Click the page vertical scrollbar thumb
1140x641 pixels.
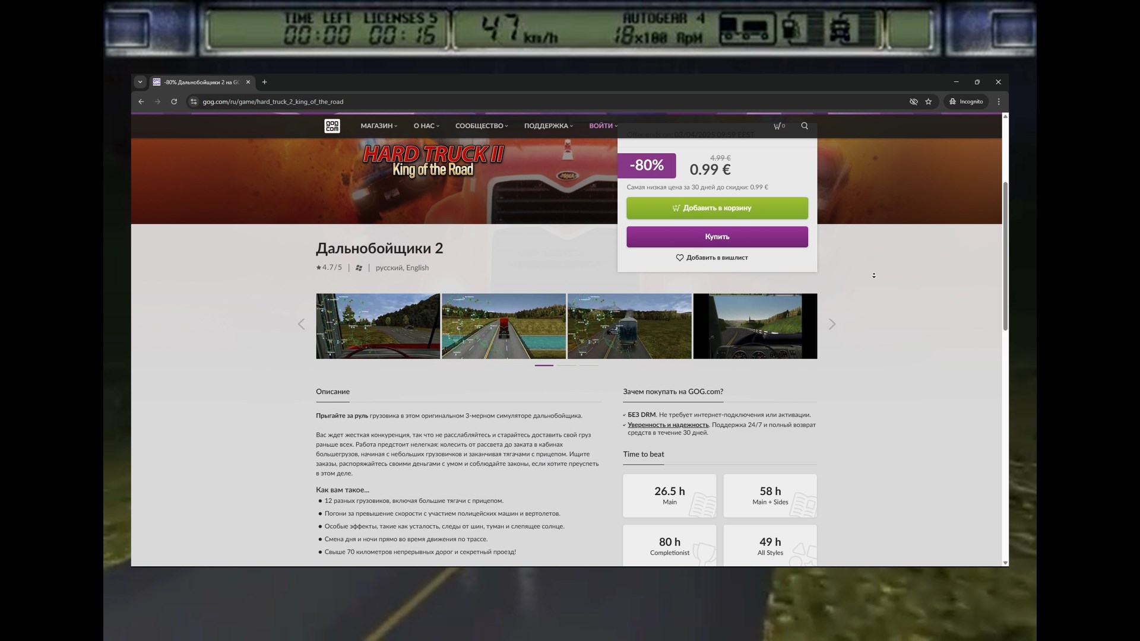[1005, 256]
